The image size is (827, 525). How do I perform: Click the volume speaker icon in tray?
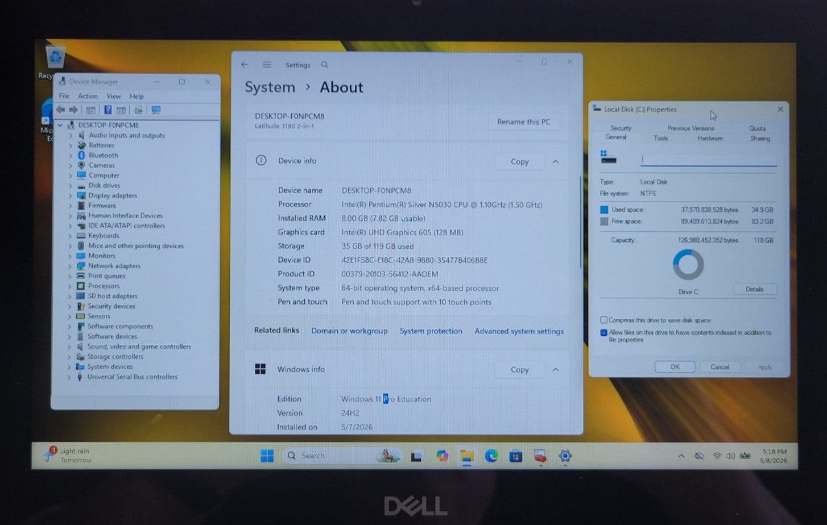coord(730,456)
